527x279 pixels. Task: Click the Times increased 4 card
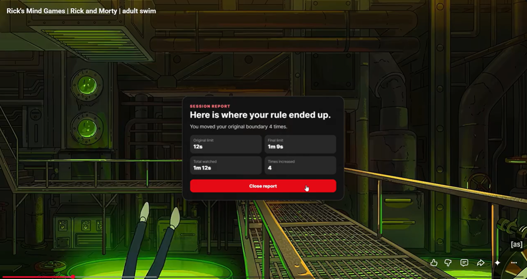click(x=300, y=165)
